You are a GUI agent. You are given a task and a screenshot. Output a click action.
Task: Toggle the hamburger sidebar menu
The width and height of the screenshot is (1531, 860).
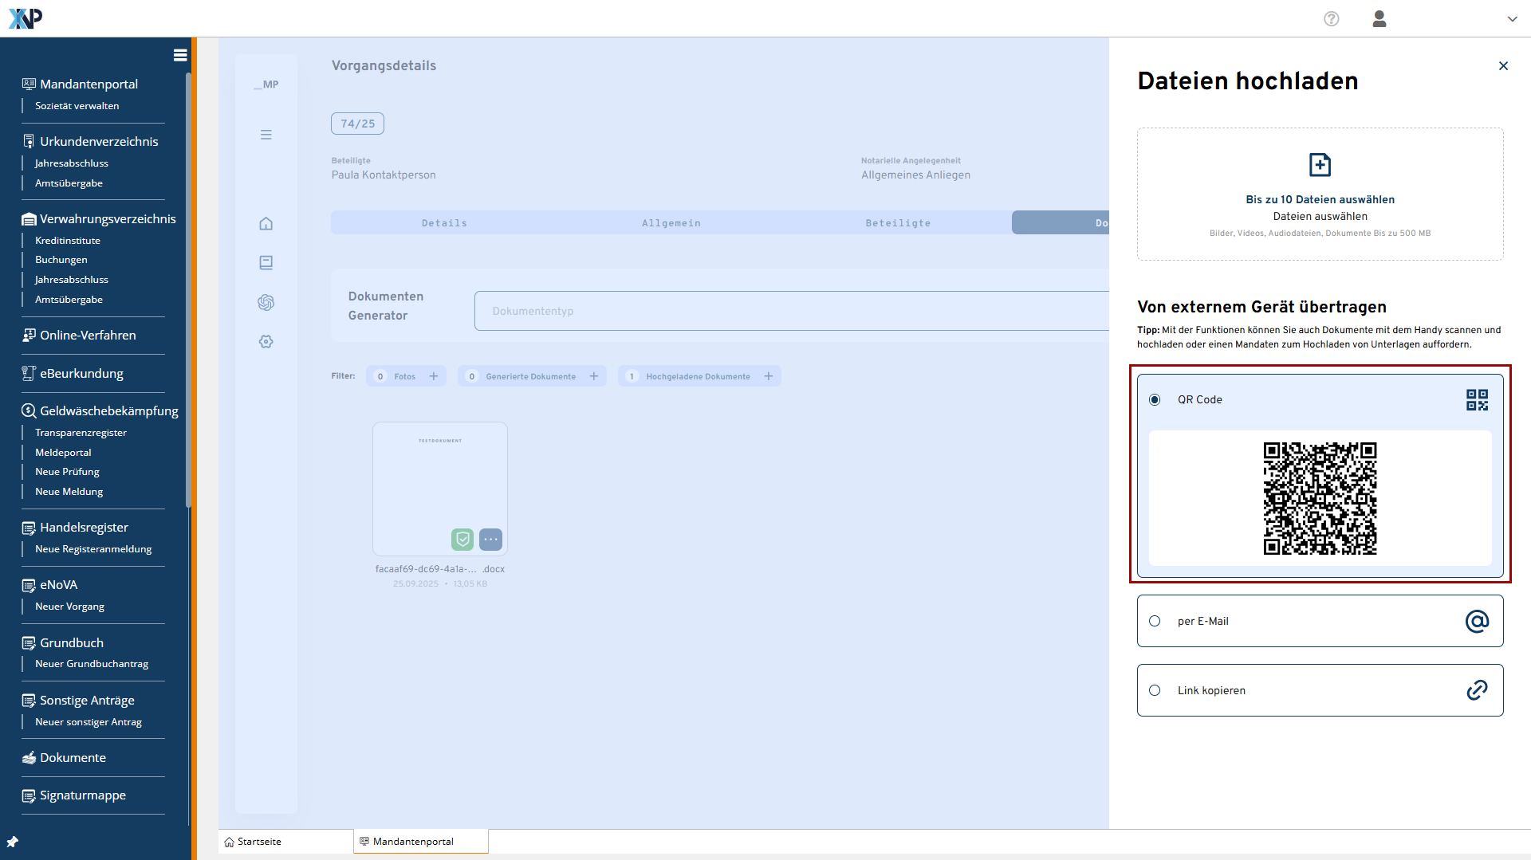coord(180,55)
